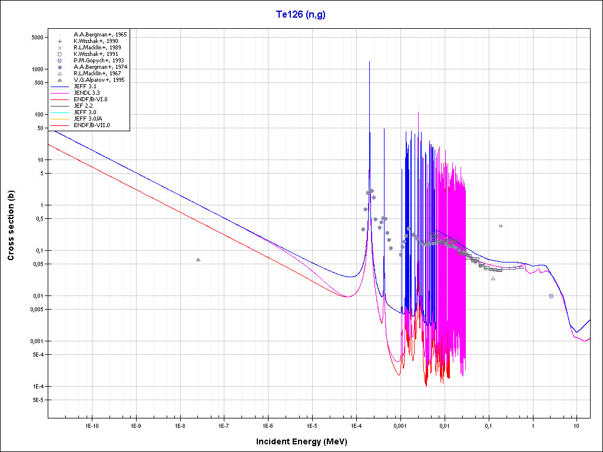
Task: Select the magenta JENDL 3.3 line sample
Action: [x=60, y=93]
